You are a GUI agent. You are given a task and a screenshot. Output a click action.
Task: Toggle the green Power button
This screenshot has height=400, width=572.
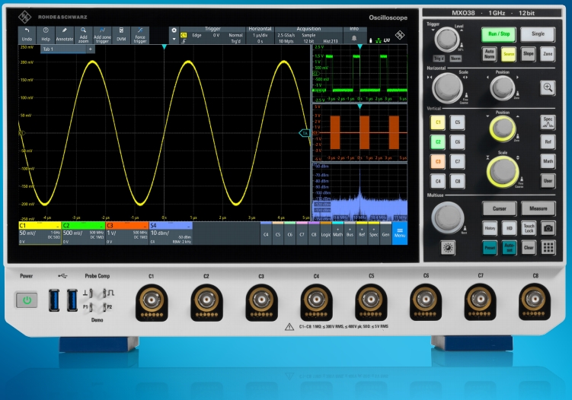(x=27, y=300)
